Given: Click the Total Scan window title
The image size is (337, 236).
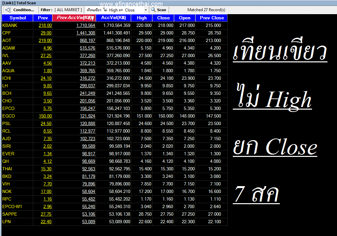Looking at the screenshot, I should [19, 3].
